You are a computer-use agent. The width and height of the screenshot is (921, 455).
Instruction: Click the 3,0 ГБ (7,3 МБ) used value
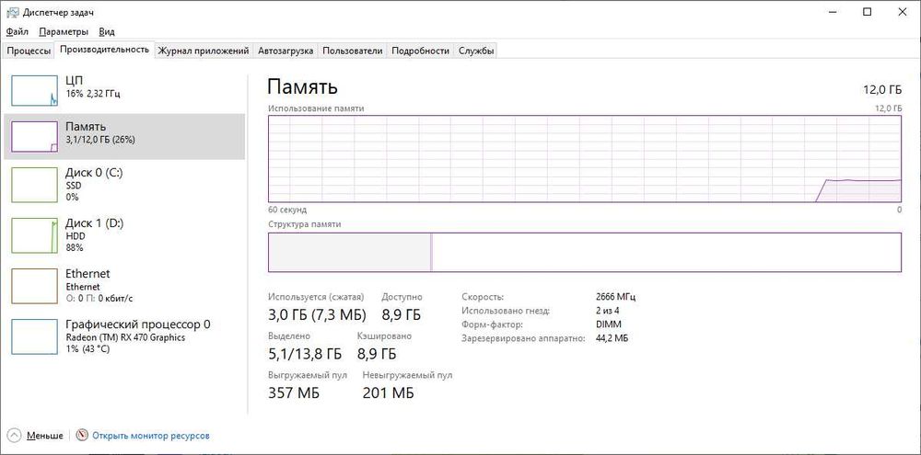(x=317, y=315)
